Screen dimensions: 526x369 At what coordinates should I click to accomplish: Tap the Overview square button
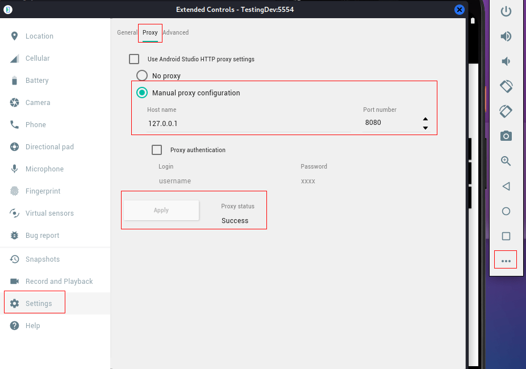pyautogui.click(x=506, y=236)
